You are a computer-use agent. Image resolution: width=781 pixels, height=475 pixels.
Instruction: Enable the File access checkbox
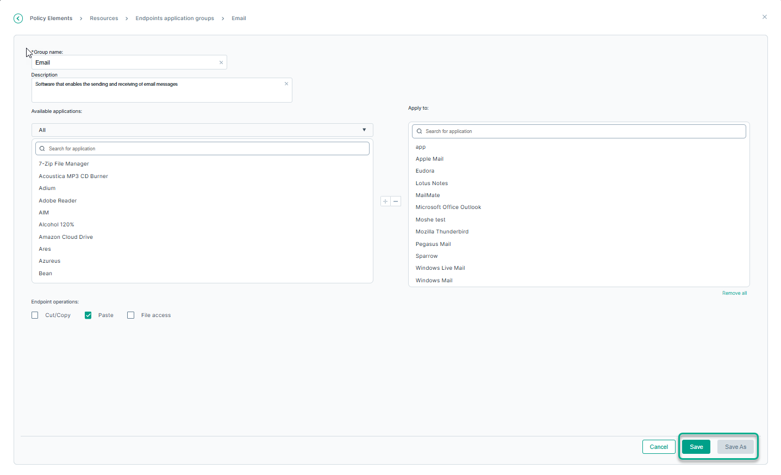pyautogui.click(x=130, y=315)
